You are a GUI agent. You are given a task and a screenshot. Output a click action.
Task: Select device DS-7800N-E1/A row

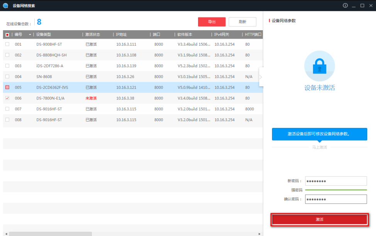(133, 98)
